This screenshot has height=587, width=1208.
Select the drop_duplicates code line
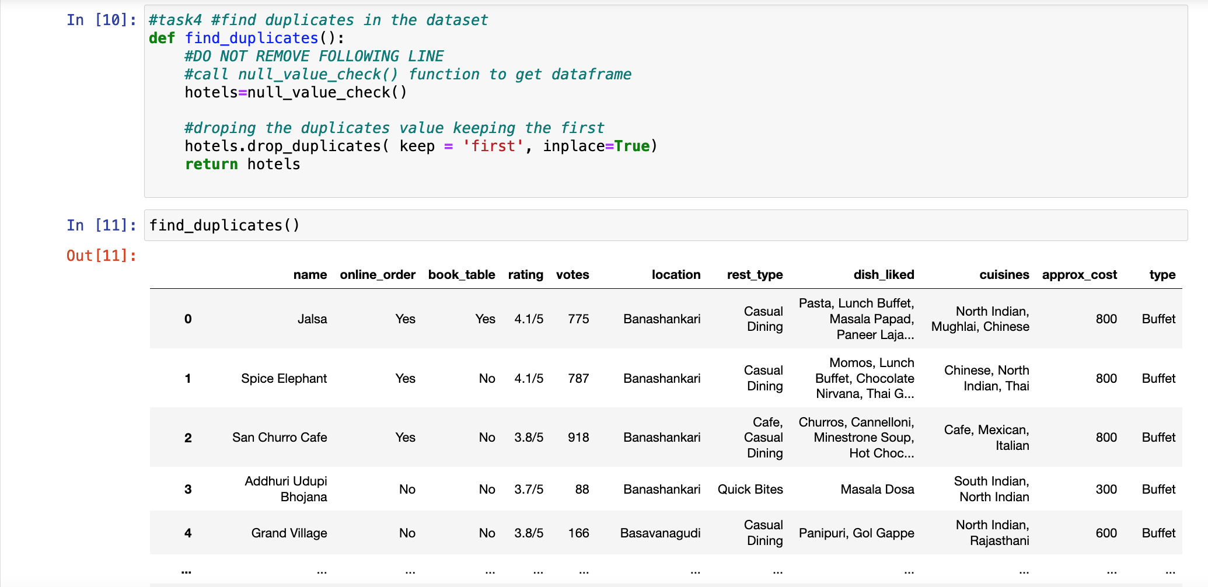click(x=420, y=146)
